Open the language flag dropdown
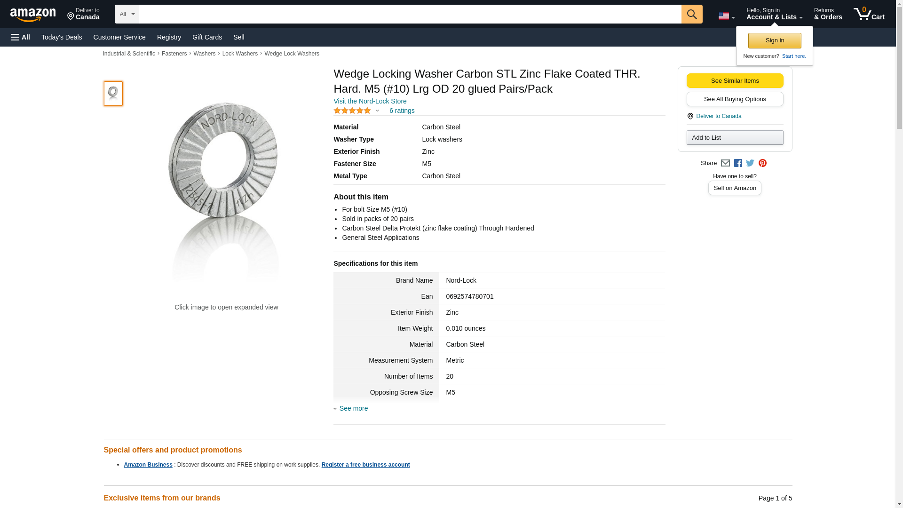The height and width of the screenshot is (508, 903). [x=726, y=16]
